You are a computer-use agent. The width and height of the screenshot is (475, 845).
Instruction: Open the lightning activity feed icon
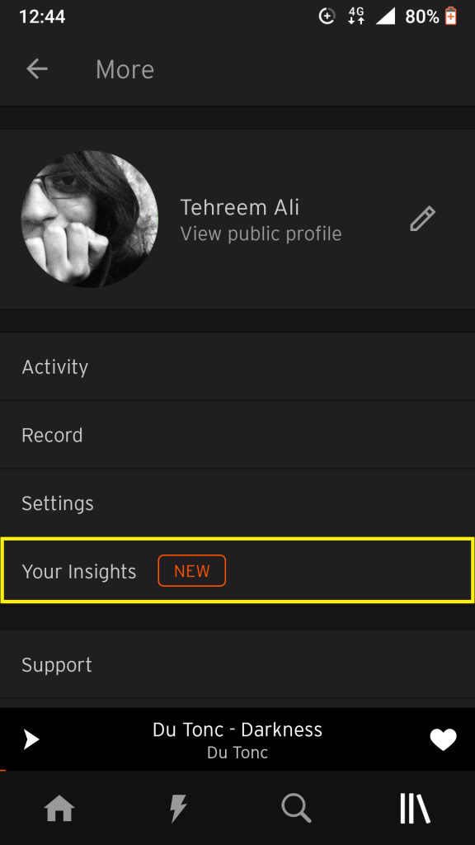[x=178, y=810]
